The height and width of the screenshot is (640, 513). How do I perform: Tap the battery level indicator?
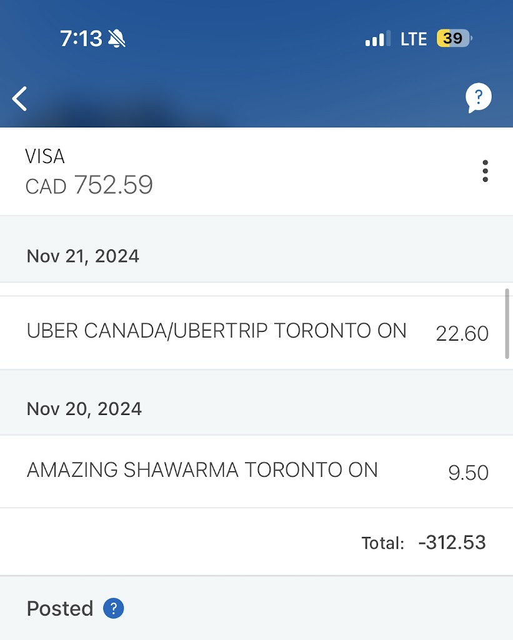tap(454, 39)
